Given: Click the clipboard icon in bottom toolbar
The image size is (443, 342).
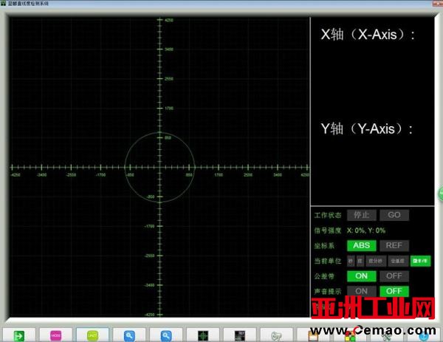Looking at the screenshot, I should pyautogui.click(x=313, y=336).
